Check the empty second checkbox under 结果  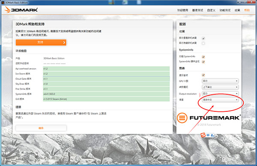click(203, 44)
